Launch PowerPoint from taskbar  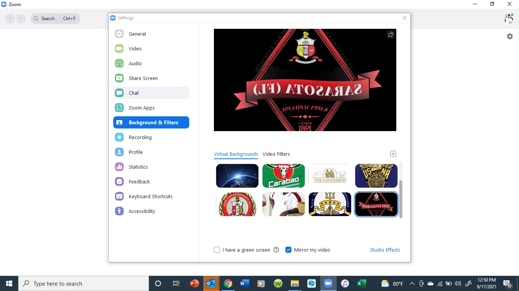pos(194,283)
